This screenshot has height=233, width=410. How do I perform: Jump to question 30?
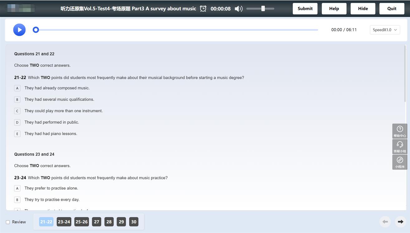tap(134, 222)
